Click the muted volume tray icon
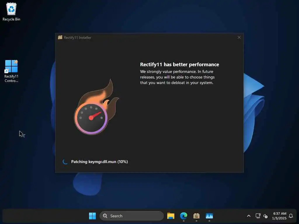This screenshot has height=224, width=299. click(265, 216)
